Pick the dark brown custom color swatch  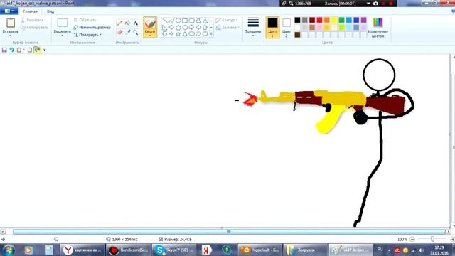click(x=297, y=35)
